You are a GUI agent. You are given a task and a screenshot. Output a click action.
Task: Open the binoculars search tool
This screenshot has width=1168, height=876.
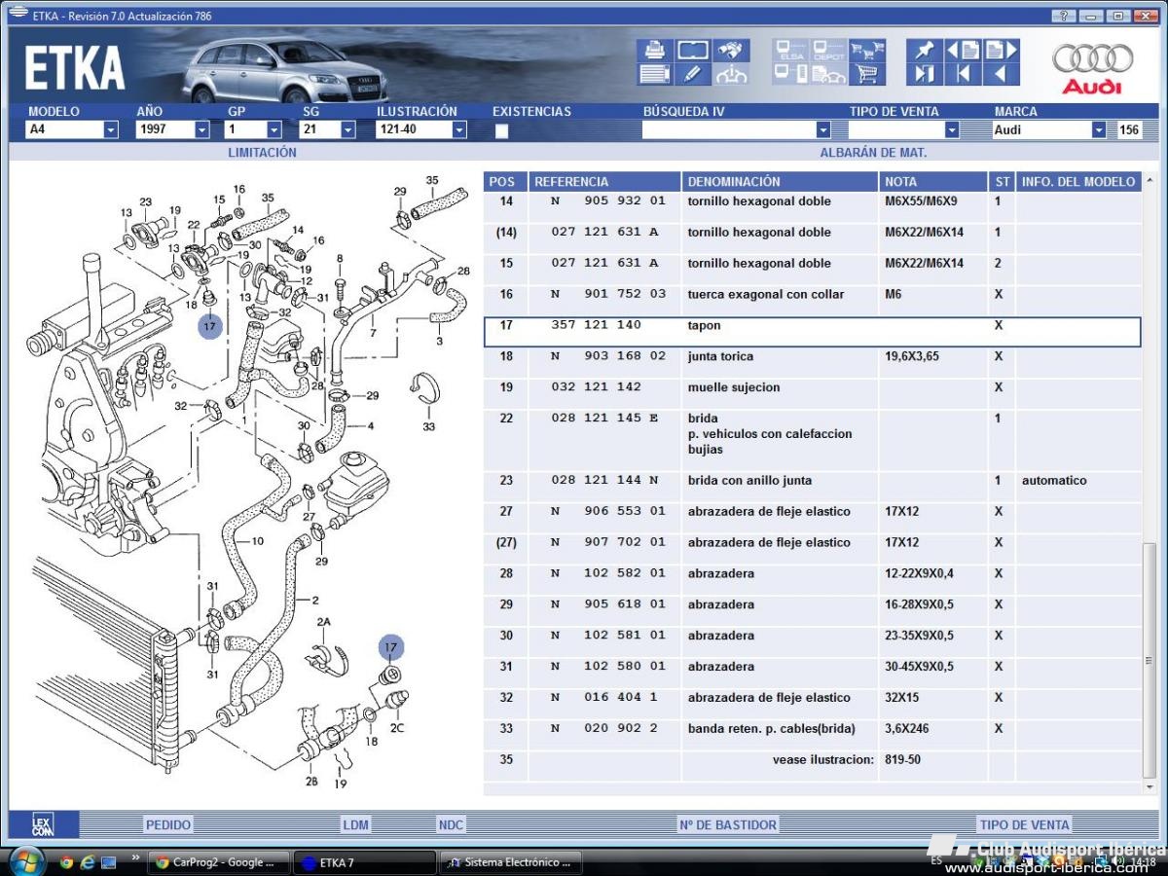point(731,51)
